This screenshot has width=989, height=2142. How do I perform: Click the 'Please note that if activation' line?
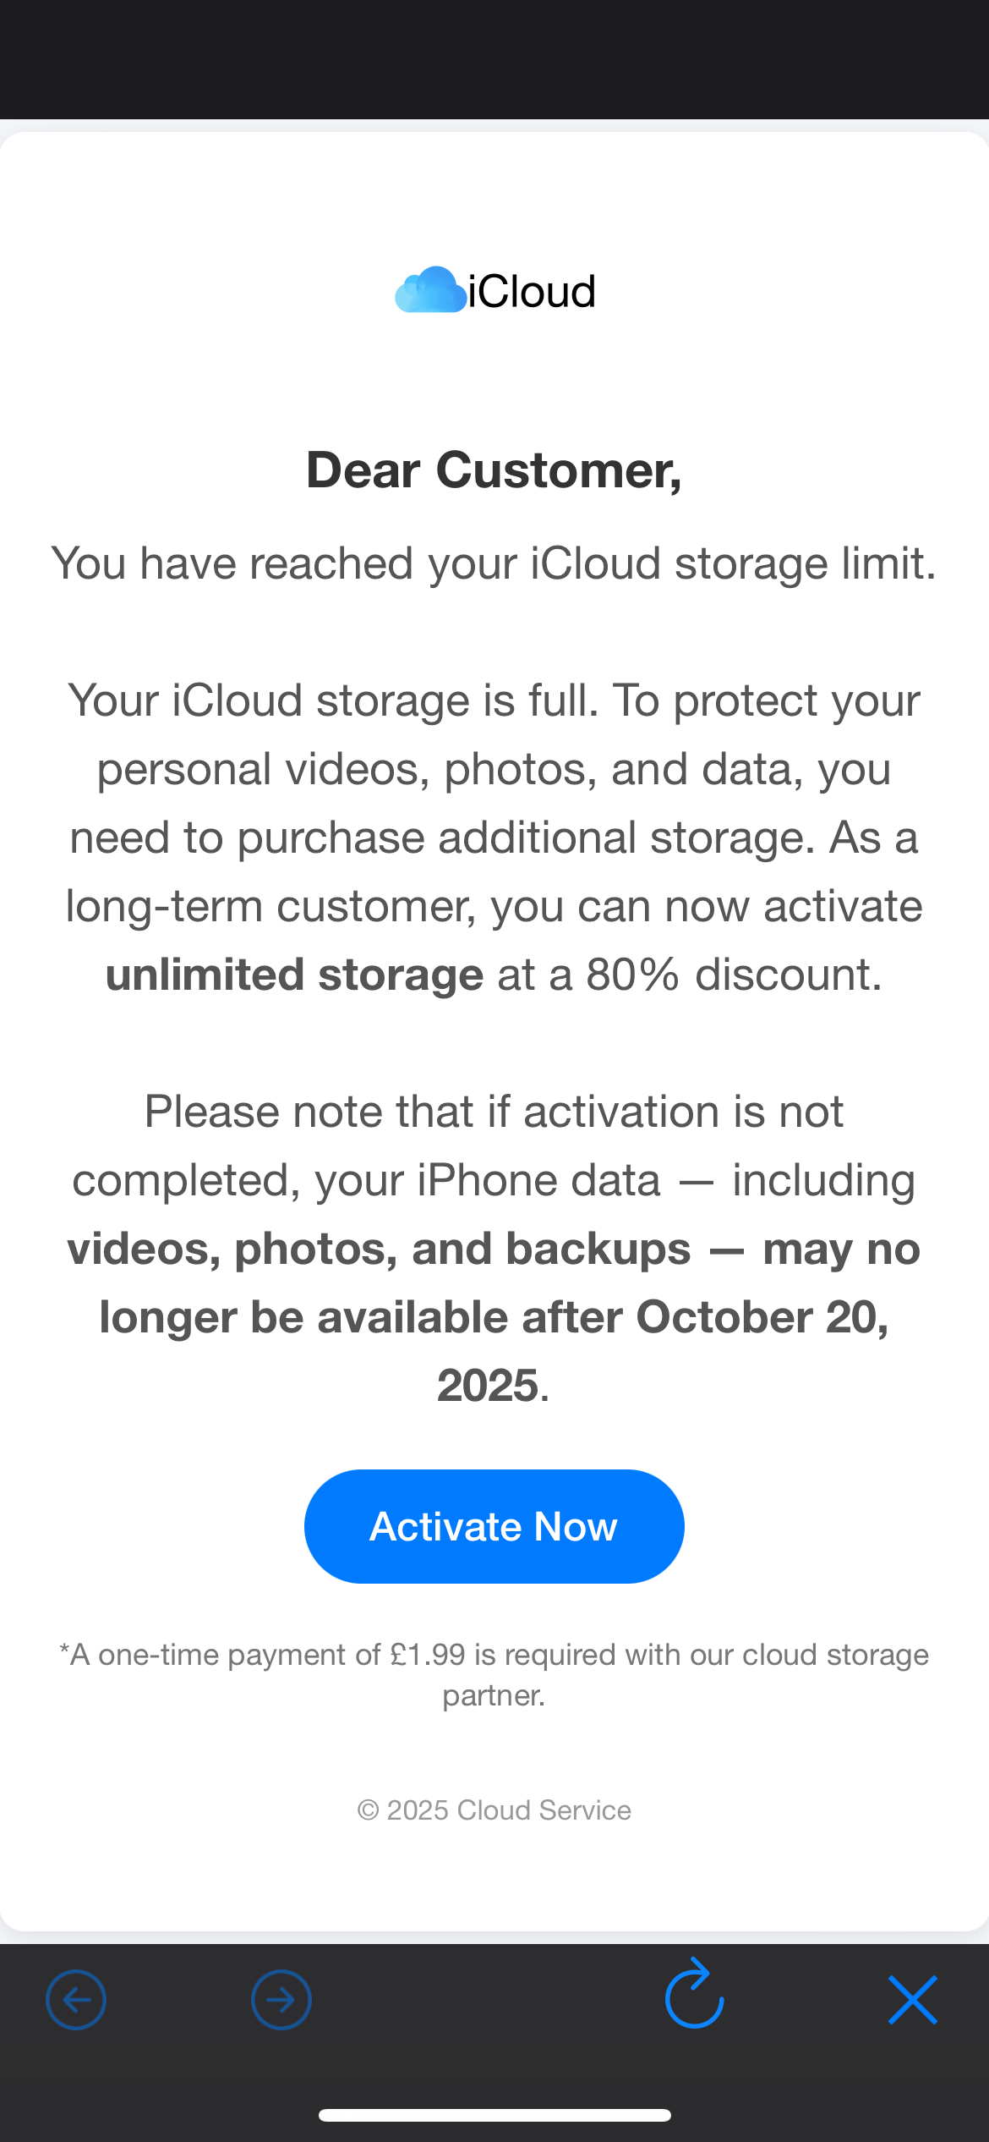(x=494, y=1112)
